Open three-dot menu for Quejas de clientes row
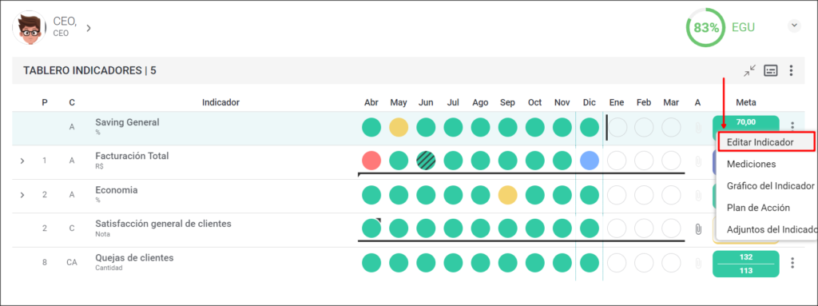The width and height of the screenshot is (818, 306). (792, 263)
